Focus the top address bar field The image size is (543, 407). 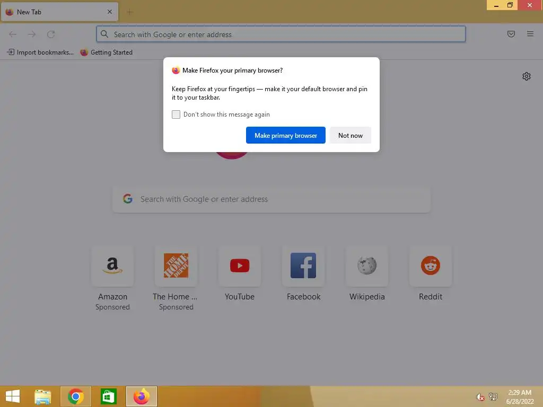click(281, 34)
